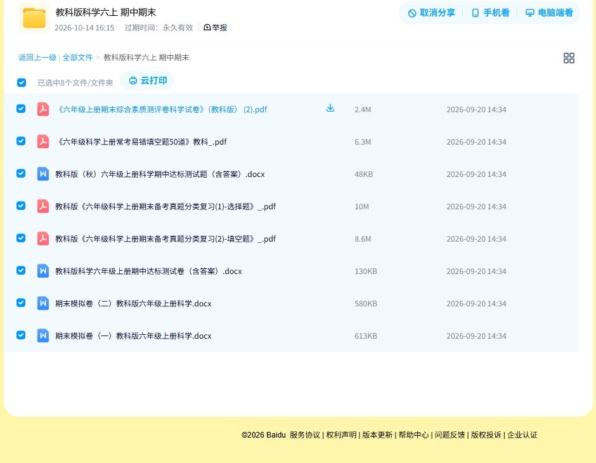The height and width of the screenshot is (463, 596).
Task: Click 权利声明 footer link
Action: pyautogui.click(x=341, y=435)
